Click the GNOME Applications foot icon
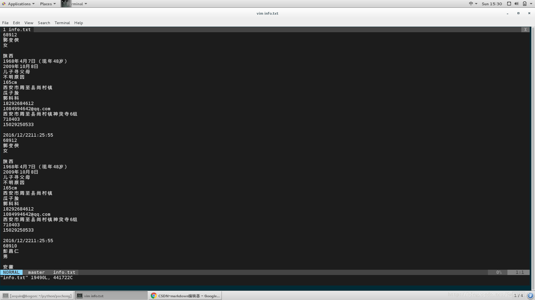The height and width of the screenshot is (300, 535). pos(4,4)
